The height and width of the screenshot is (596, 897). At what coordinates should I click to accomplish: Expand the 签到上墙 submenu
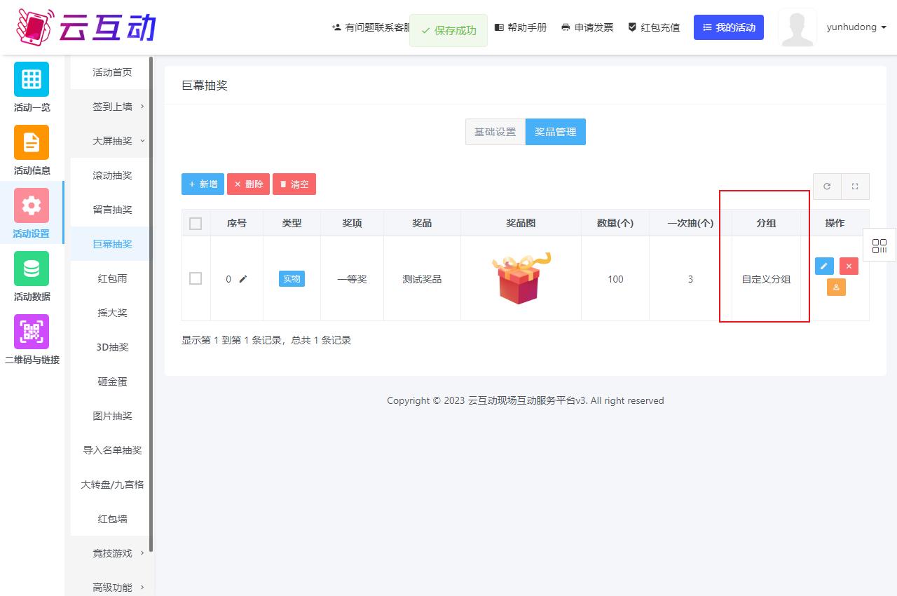pos(112,107)
